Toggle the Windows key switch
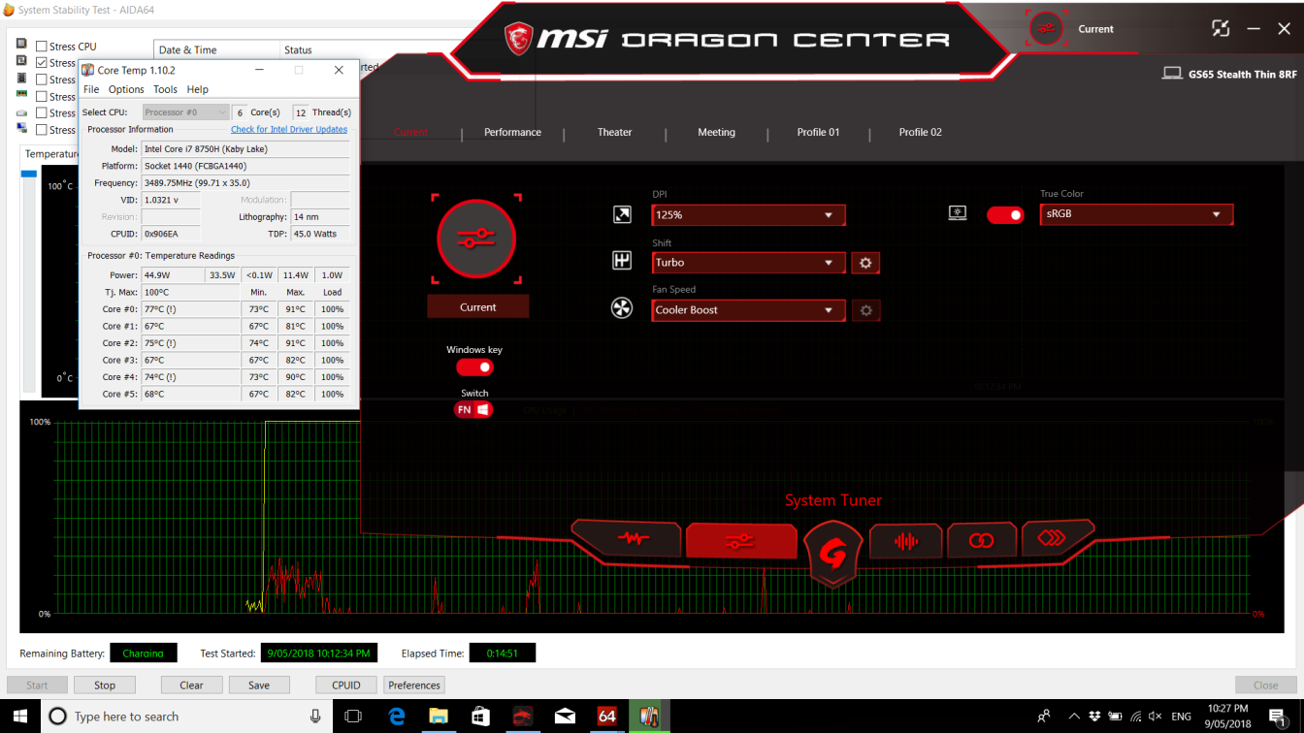1304x733 pixels. pyautogui.click(x=474, y=367)
